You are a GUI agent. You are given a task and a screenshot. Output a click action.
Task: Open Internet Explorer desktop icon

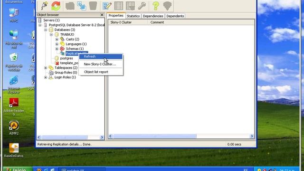[x=14, y=85]
